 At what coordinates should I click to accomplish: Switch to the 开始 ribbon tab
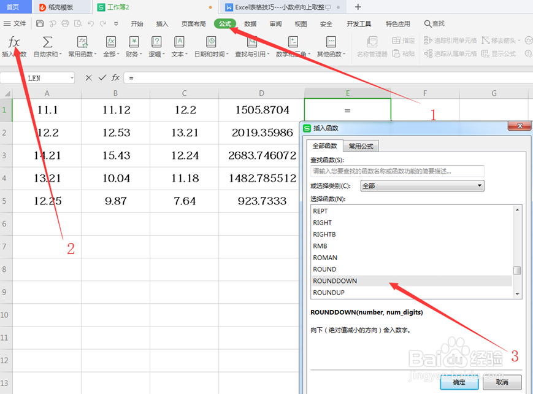pyautogui.click(x=137, y=23)
